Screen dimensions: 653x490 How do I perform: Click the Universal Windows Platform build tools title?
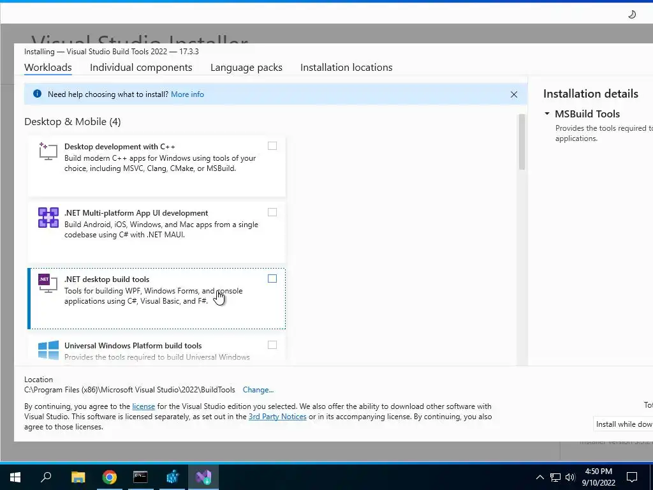133,345
